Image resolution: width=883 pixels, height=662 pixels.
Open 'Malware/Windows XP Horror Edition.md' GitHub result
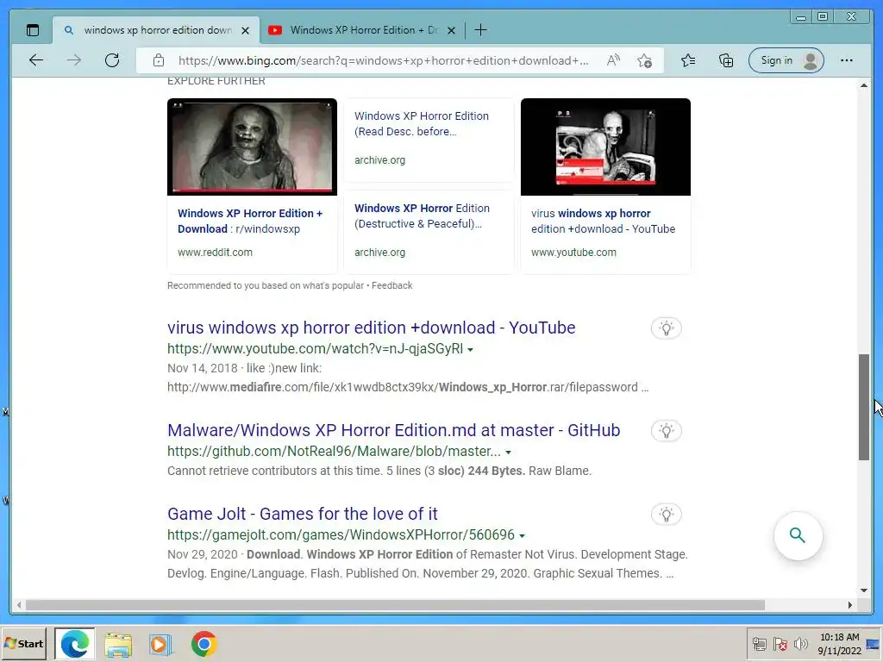click(x=393, y=430)
